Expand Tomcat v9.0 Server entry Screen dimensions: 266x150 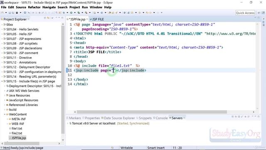pos(68,123)
